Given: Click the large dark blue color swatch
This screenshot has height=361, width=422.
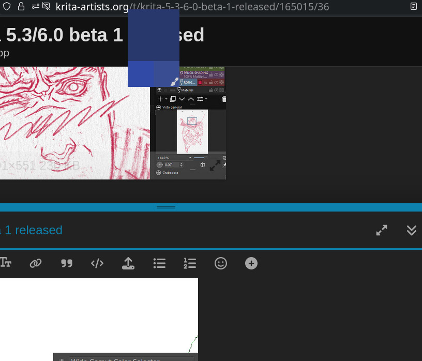Looking at the screenshot, I should pyautogui.click(x=154, y=35).
